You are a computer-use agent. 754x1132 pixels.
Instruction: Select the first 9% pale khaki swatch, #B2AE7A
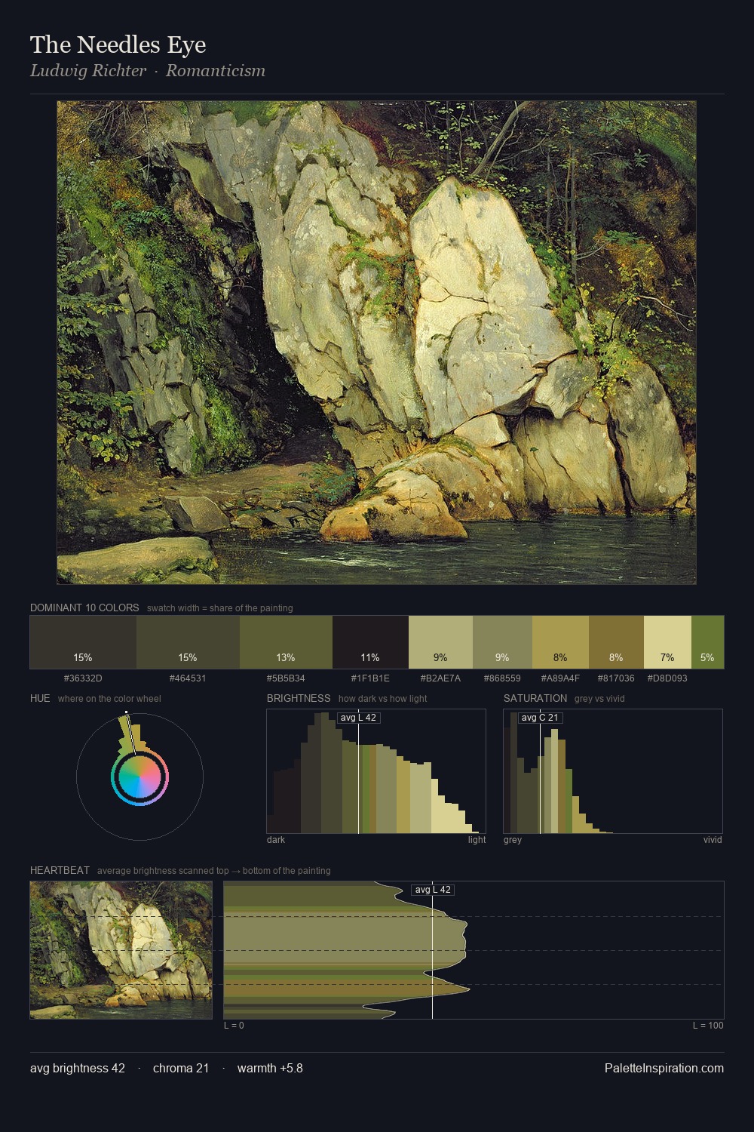440,642
